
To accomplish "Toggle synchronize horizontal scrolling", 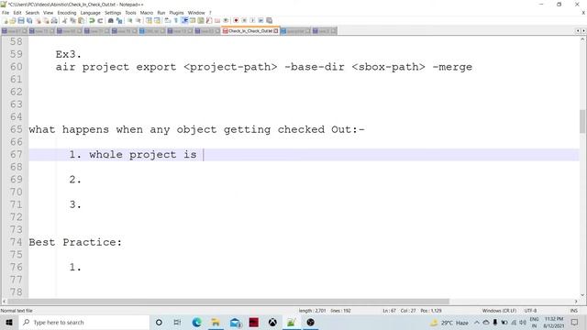I will (157, 20).
